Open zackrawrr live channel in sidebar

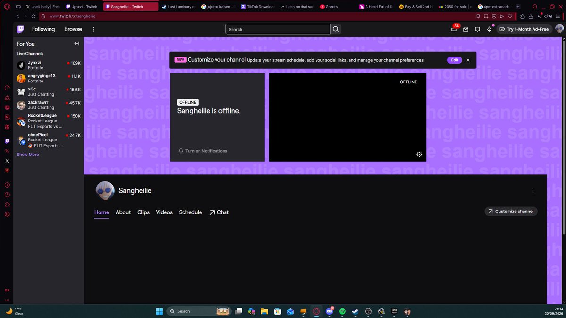pyautogui.click(x=49, y=105)
